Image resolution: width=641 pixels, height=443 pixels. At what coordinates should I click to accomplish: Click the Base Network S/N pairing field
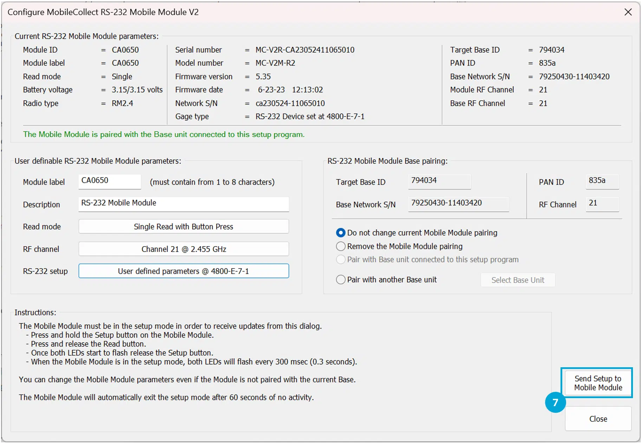459,204
